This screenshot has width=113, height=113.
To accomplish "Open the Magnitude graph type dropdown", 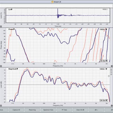I will pos(13,69).
